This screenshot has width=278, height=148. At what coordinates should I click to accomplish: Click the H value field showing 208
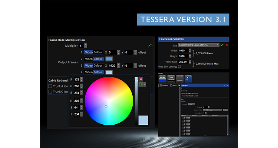pyautogui.click(x=77, y=101)
